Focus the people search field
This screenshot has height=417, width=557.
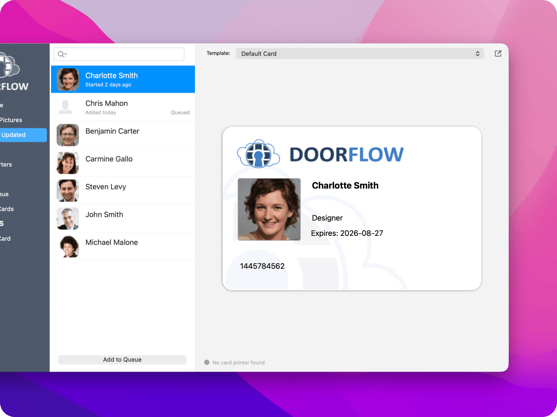tap(119, 54)
